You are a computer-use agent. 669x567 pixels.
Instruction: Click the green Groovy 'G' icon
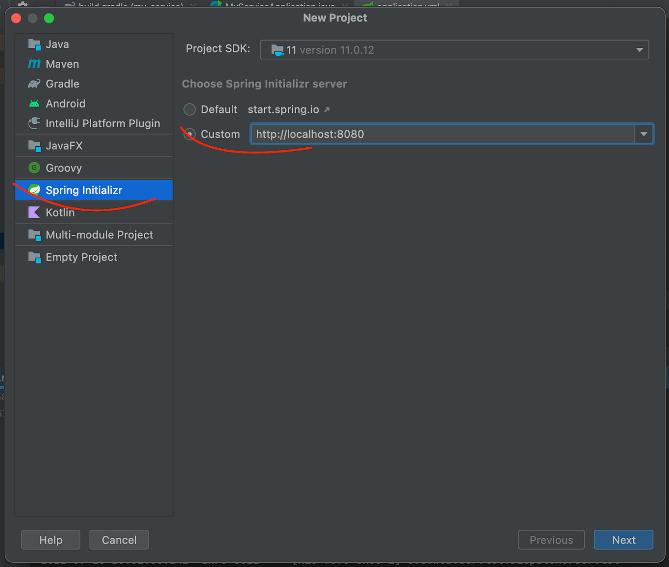pyautogui.click(x=34, y=168)
